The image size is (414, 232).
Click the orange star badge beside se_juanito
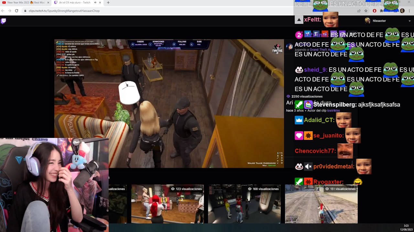tap(308, 136)
